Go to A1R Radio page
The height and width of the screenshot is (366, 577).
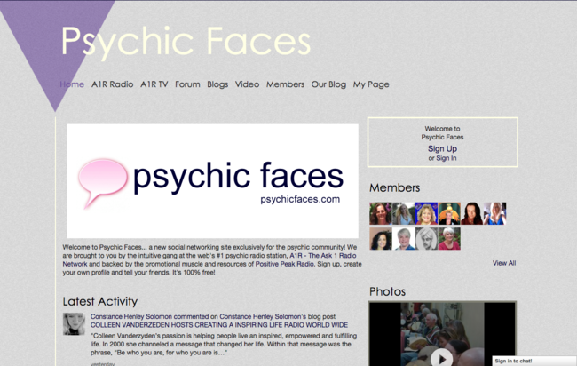pyautogui.click(x=112, y=84)
